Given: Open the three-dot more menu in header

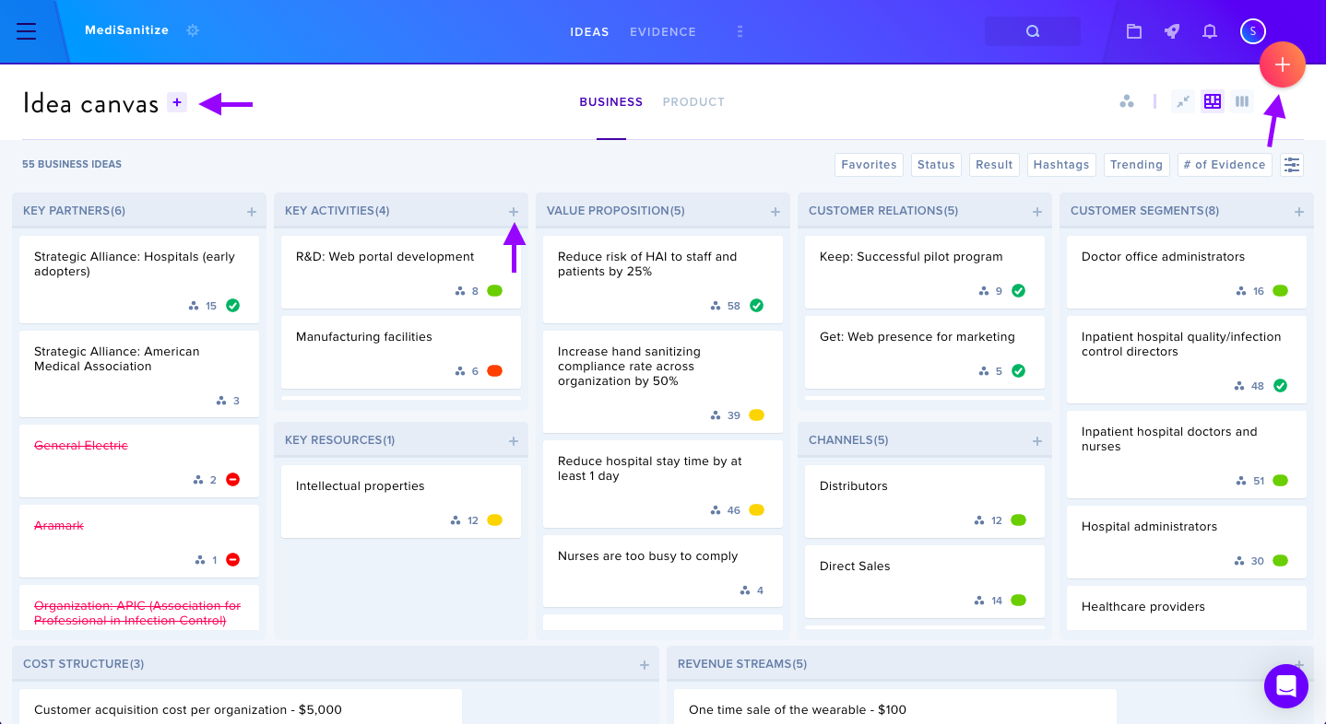Looking at the screenshot, I should pyautogui.click(x=740, y=31).
